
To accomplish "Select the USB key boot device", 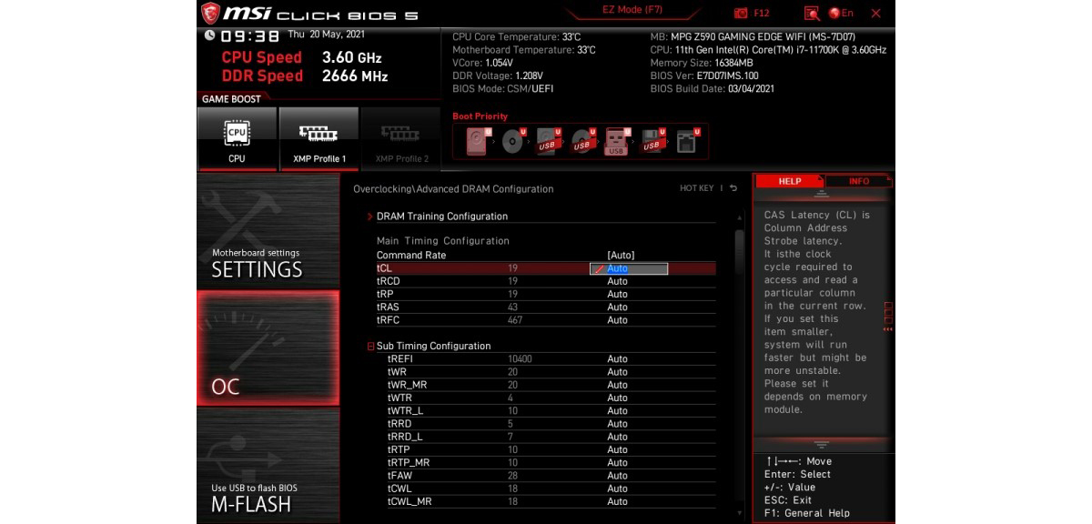I will (618, 141).
